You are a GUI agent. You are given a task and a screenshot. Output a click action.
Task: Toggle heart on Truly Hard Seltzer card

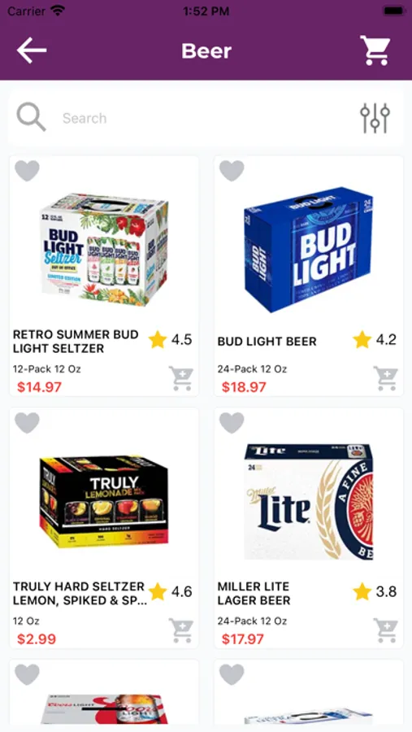[27, 423]
